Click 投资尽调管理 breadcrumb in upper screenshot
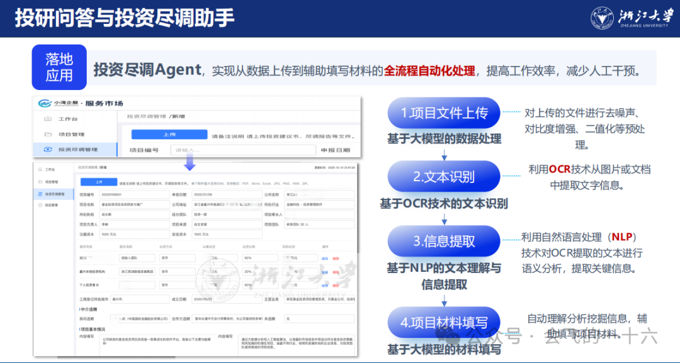 click(x=147, y=116)
